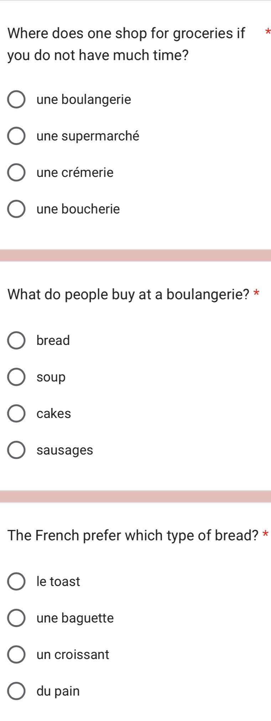Click the 'bread' answer label text
This screenshot has width=271, height=721.
(53, 340)
